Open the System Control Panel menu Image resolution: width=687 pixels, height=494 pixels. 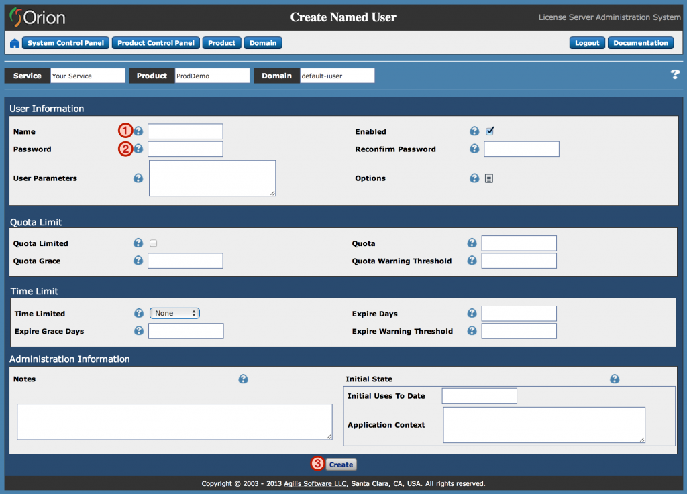coord(66,43)
